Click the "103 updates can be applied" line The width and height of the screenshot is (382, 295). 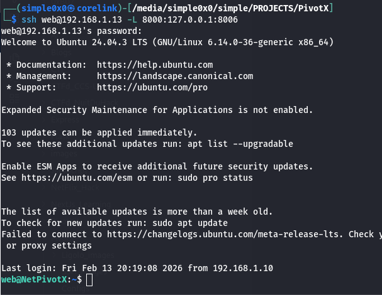[99, 132]
